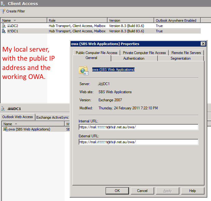Click the Help button

coord(193,191)
